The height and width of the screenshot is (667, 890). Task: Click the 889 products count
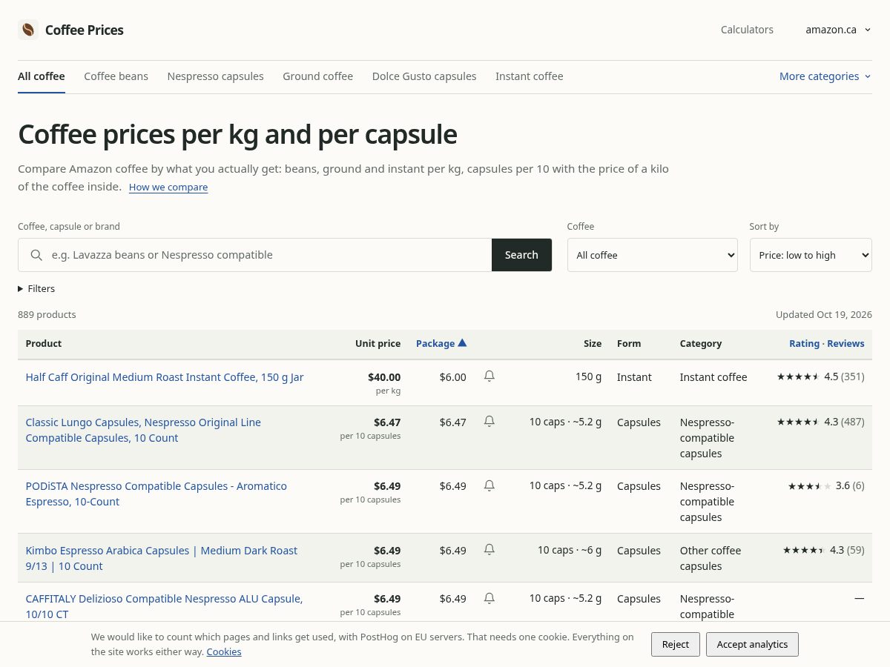coord(47,314)
